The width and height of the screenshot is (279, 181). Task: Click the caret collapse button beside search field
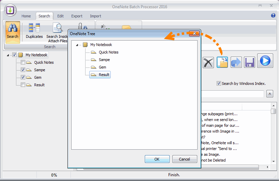pos(270,94)
